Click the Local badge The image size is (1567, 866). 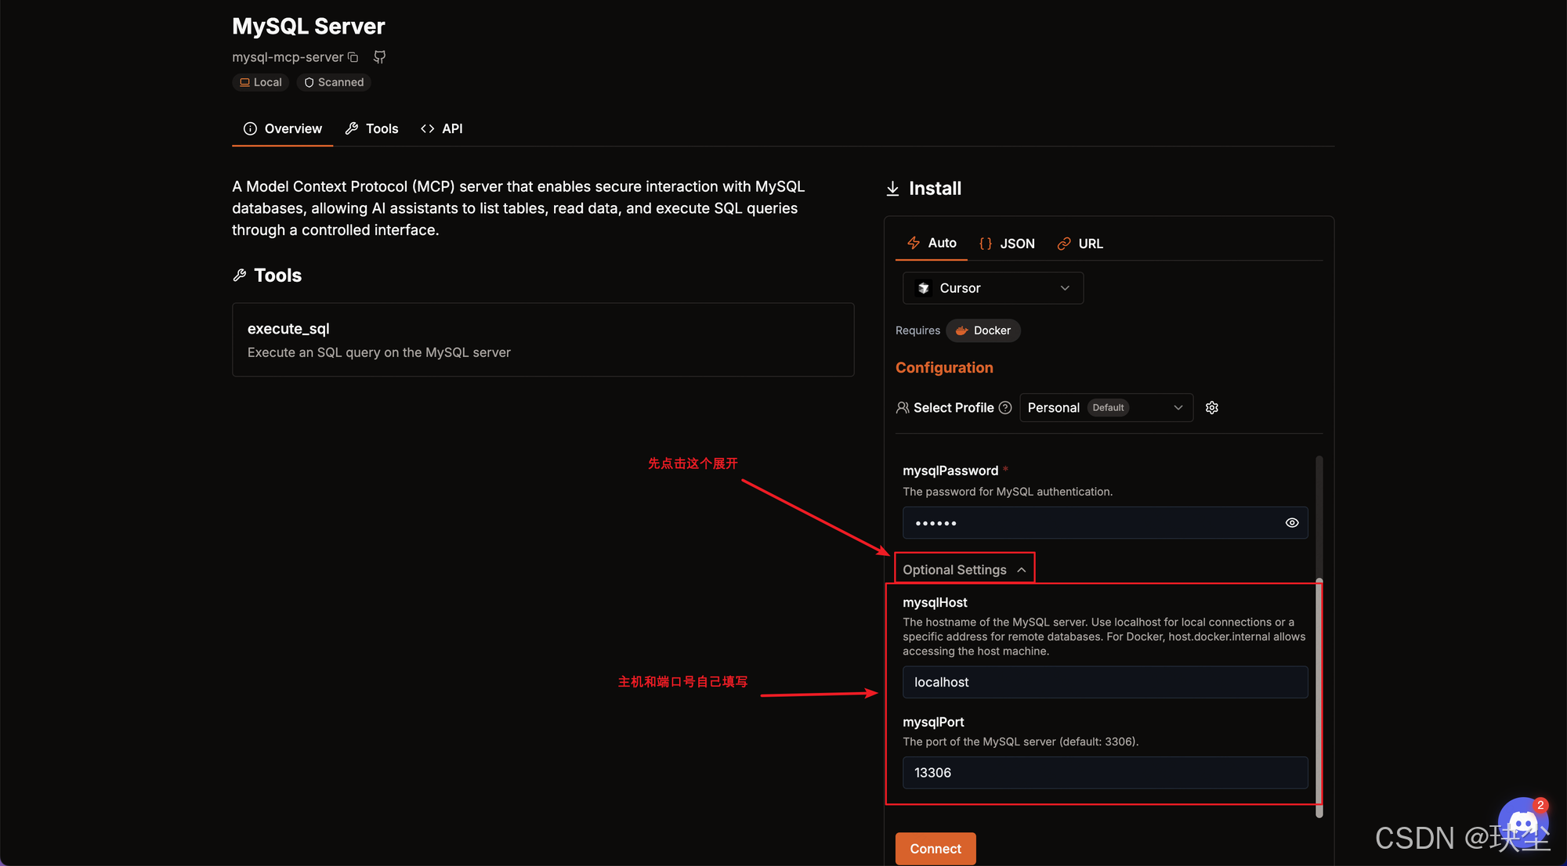[x=261, y=82]
